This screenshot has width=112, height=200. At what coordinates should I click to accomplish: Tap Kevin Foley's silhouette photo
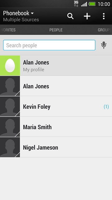(x=10, y=106)
